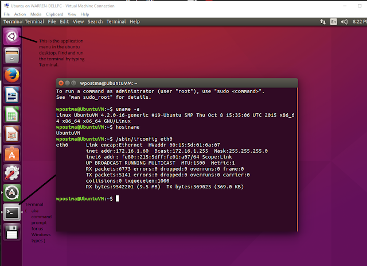Click the 'hostname' command text
The width and height of the screenshot is (367, 266).
(x=127, y=127)
